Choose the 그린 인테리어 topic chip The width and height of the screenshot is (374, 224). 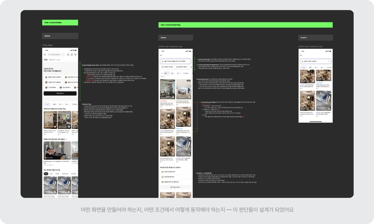(x=51, y=87)
